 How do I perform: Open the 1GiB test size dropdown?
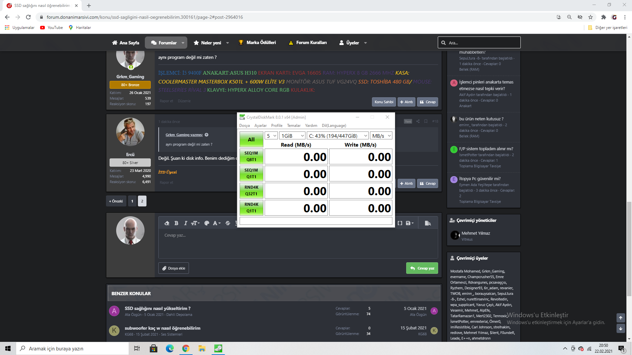(292, 136)
